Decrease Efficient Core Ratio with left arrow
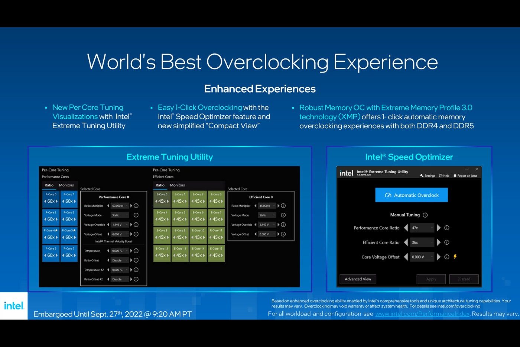520x347 pixels. click(406, 242)
